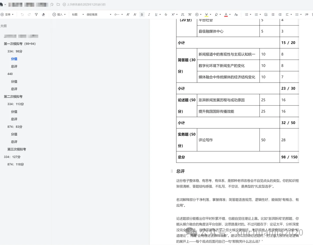This screenshot has height=245, width=313.
Task: Undo the last edit
Action: click(22, 15)
